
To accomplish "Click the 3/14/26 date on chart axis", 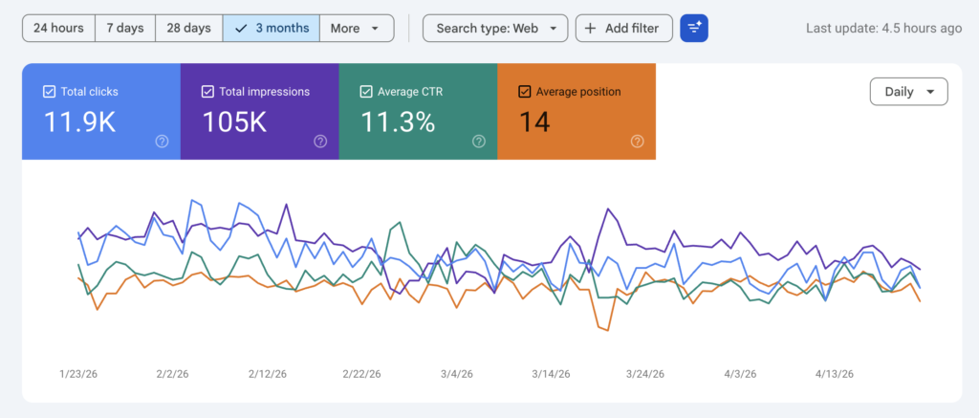I will pyautogui.click(x=552, y=374).
